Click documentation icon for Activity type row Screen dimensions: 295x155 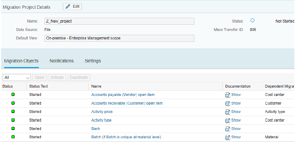pyautogui.click(x=228, y=120)
